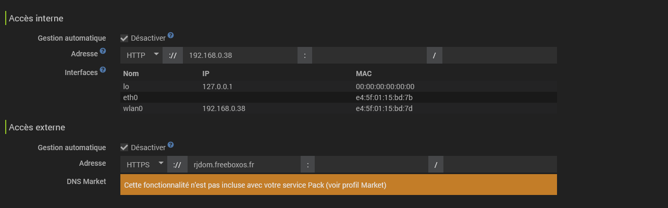Viewport: 668px width, 208px height.
Task: Click the 192.168.0.38 internal address field
Action: coord(240,55)
